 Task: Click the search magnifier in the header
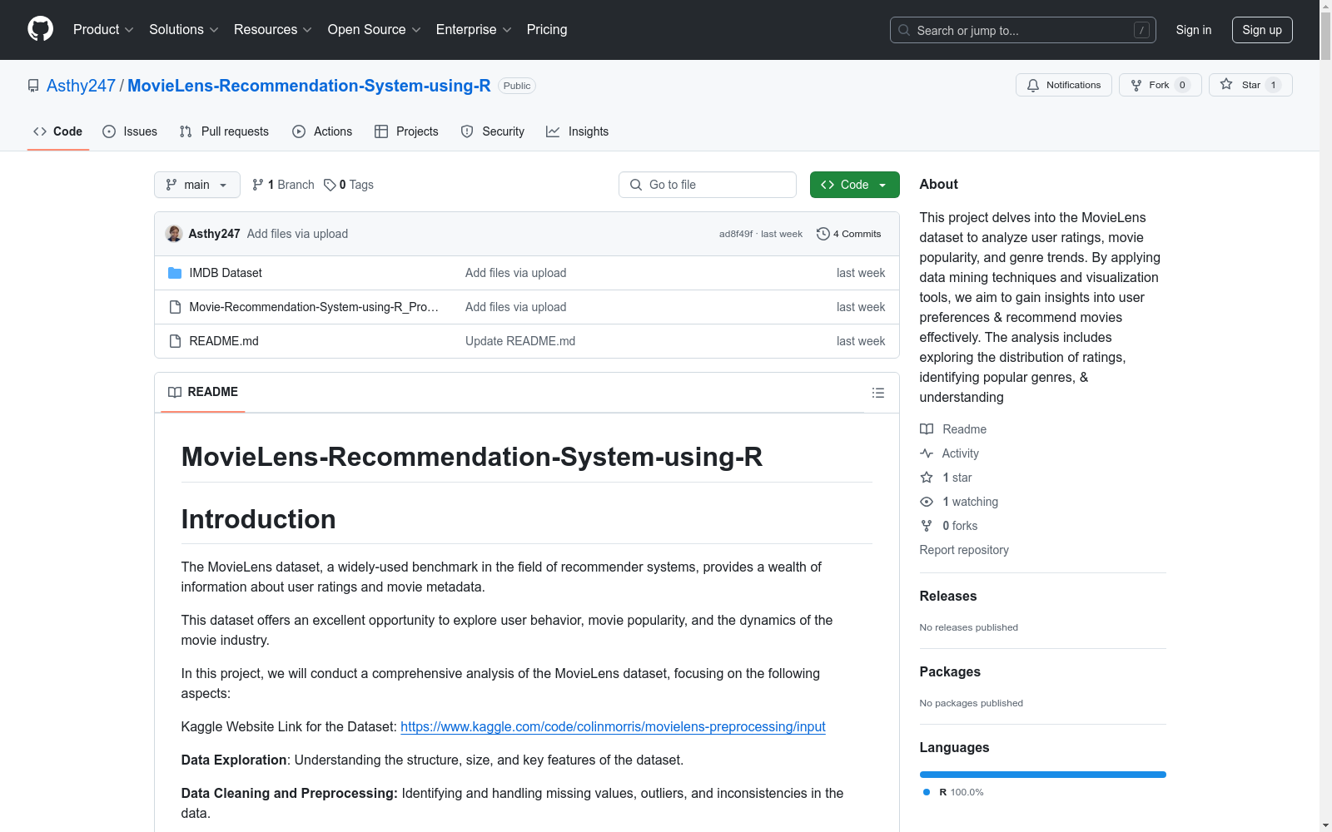point(904,30)
